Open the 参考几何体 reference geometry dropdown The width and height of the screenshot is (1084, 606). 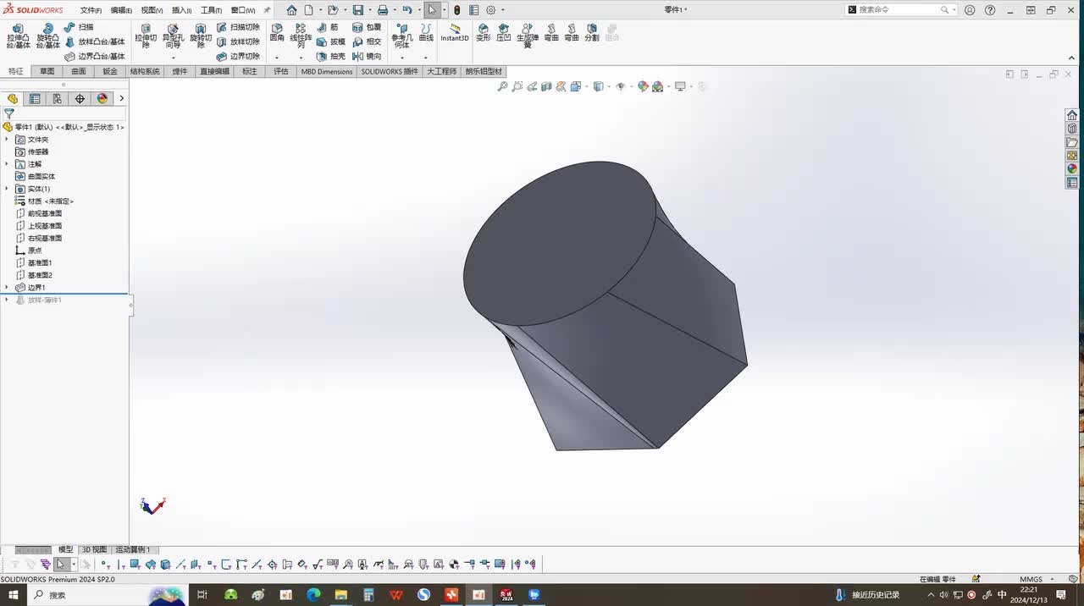point(401,58)
